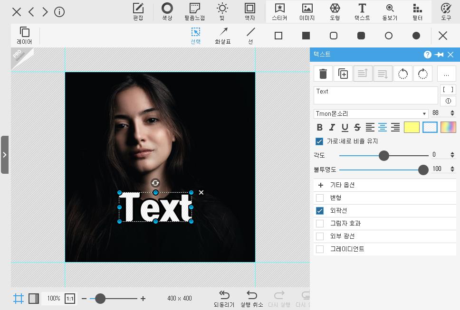Toggle bold formatting
460x310 pixels.
[319, 127]
